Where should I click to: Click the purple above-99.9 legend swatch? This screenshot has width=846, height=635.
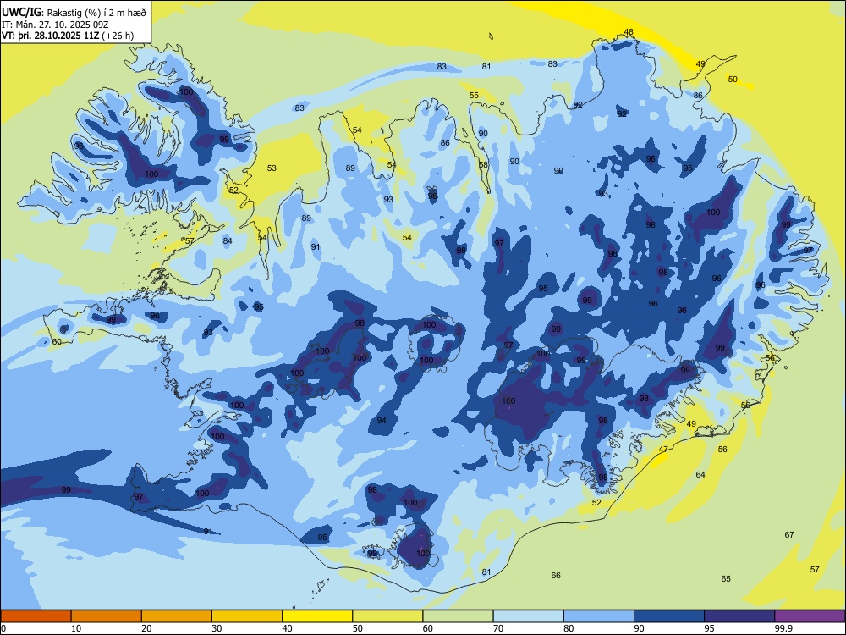[x=810, y=616]
